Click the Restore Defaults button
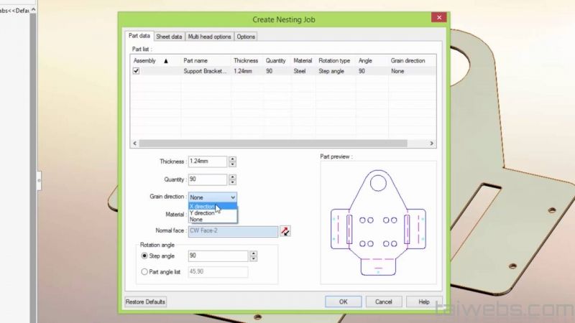This screenshot has height=323, width=575. pos(146,301)
